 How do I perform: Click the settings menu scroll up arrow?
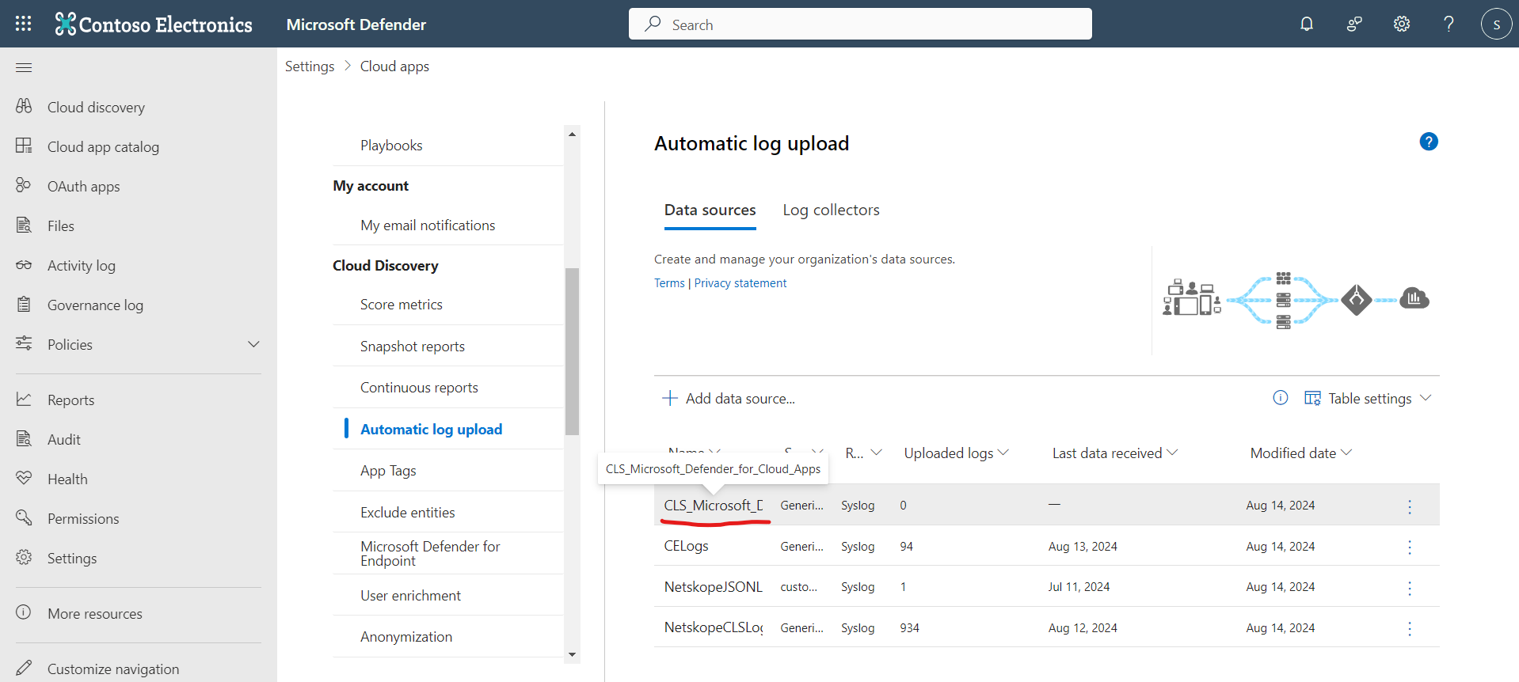(x=572, y=134)
